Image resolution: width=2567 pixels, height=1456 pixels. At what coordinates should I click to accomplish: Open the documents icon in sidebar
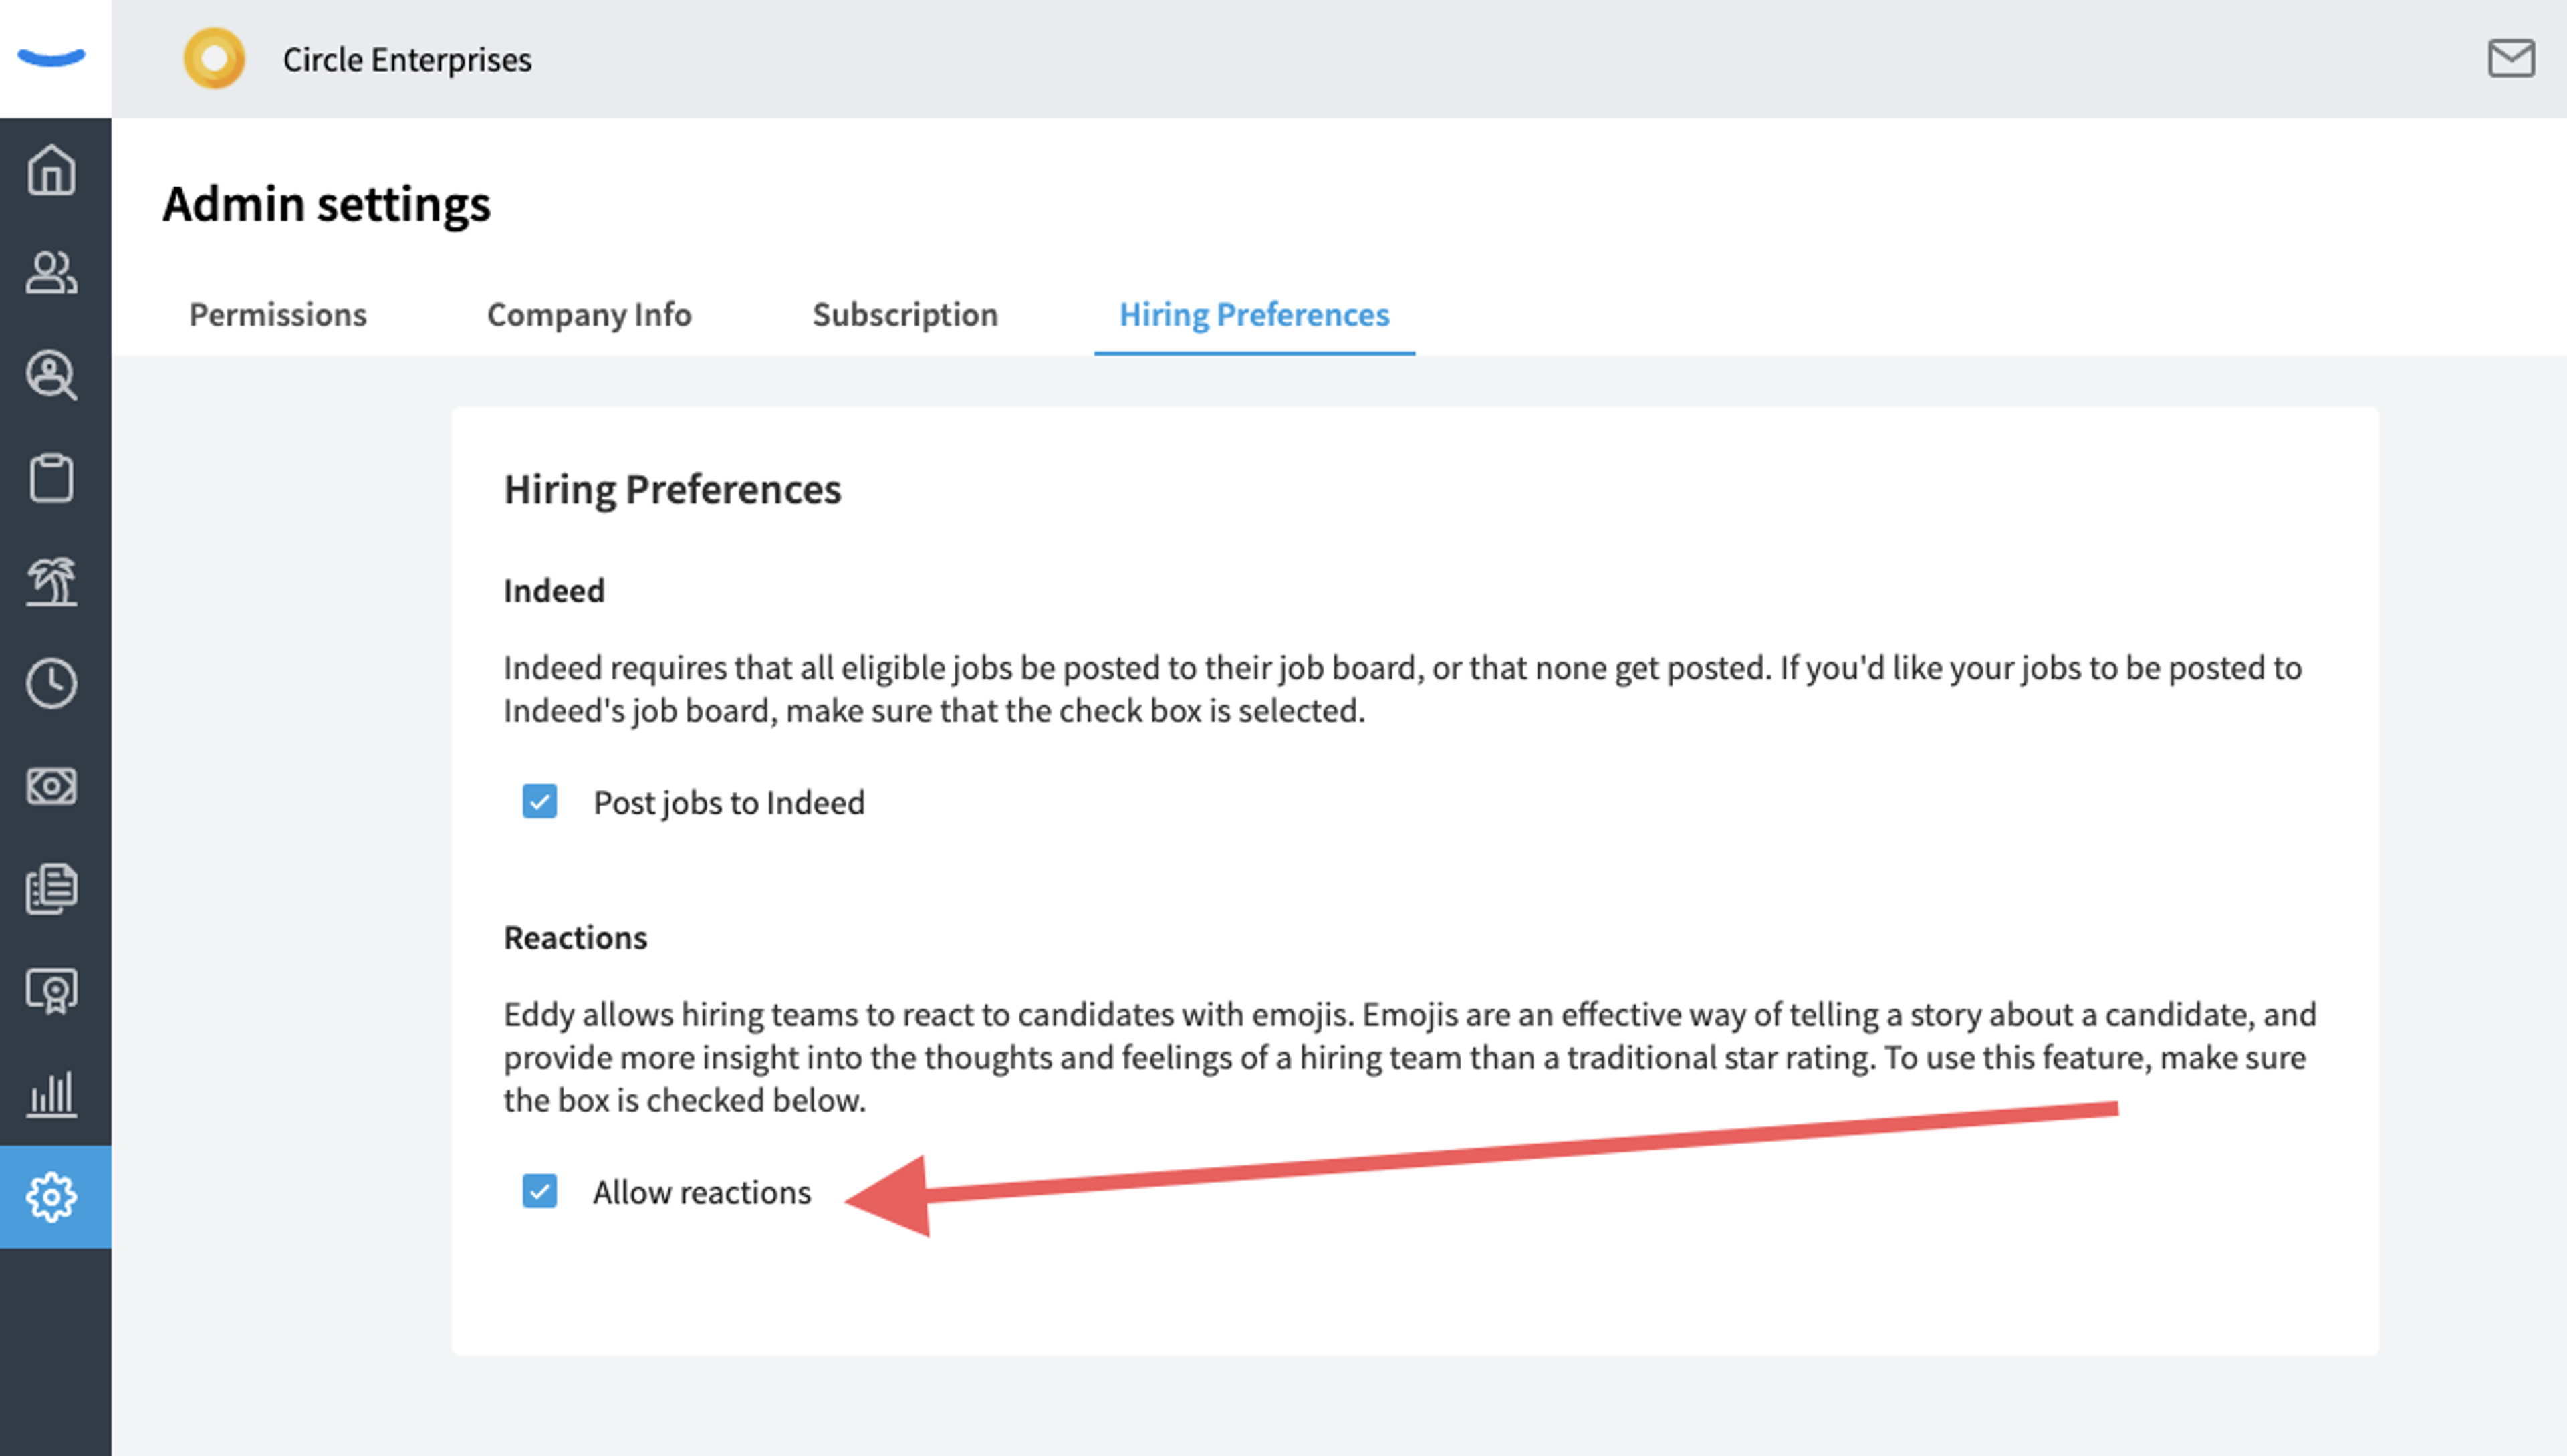(x=51, y=889)
